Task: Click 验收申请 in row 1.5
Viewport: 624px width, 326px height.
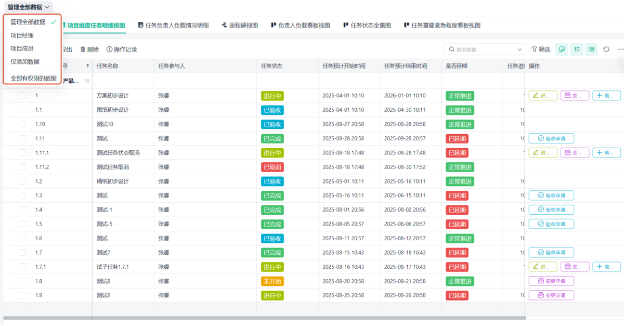Action: [x=551, y=224]
